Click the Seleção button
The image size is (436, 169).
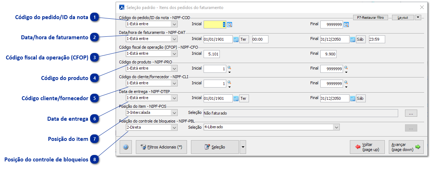215,147
